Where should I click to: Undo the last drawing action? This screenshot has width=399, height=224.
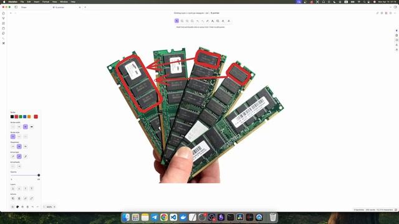[32, 207]
